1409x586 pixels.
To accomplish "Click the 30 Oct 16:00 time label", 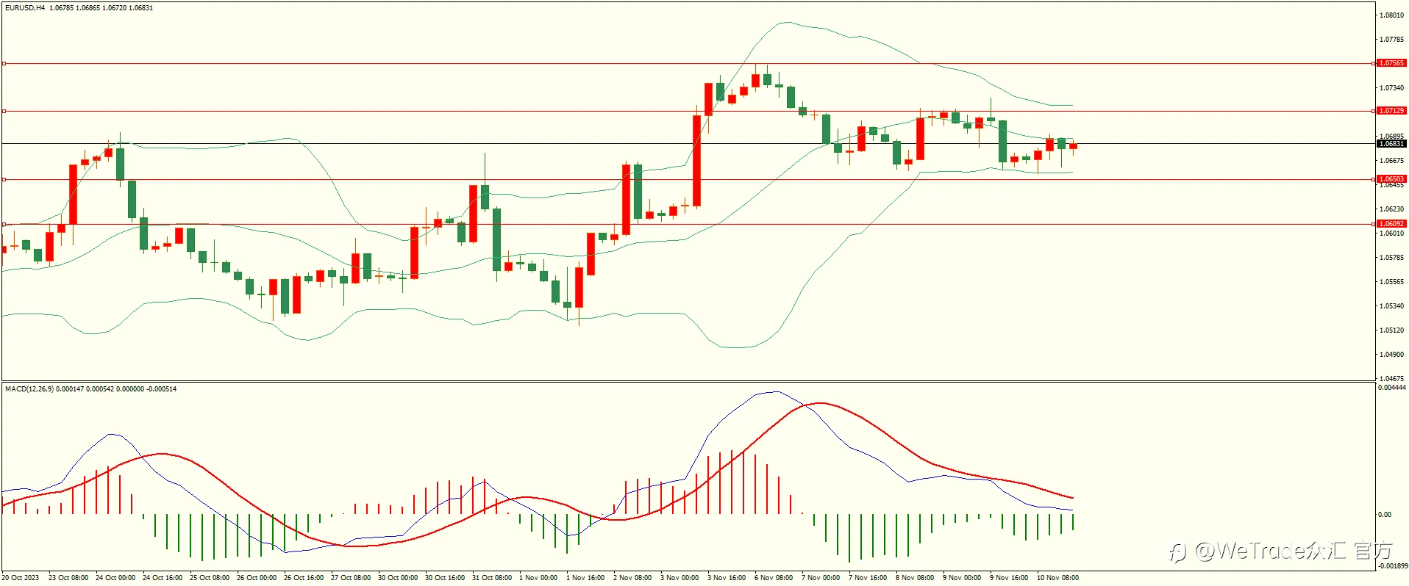I will tap(445, 578).
